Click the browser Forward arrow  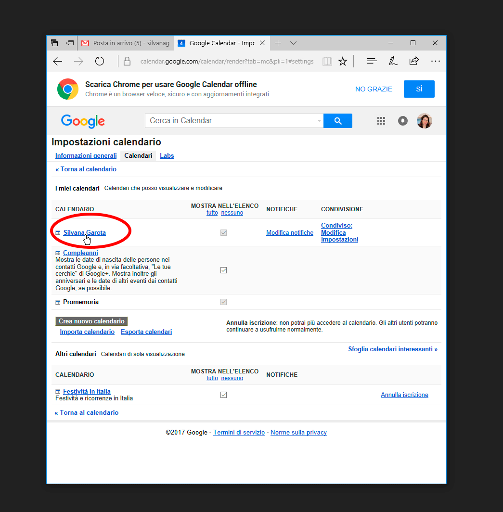point(79,61)
